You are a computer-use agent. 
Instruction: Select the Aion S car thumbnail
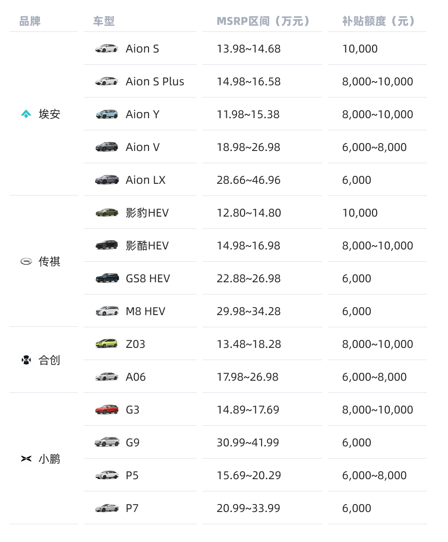(x=107, y=48)
